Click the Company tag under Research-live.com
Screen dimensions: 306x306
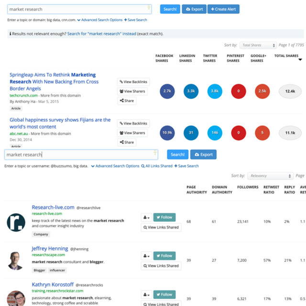(x=41, y=234)
